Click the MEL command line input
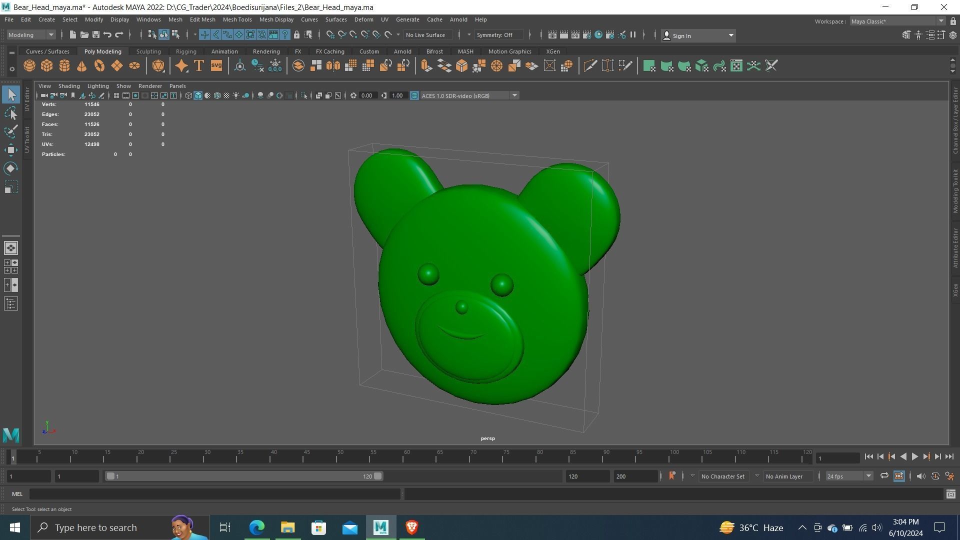Screen dimensions: 960x540 click(215, 494)
